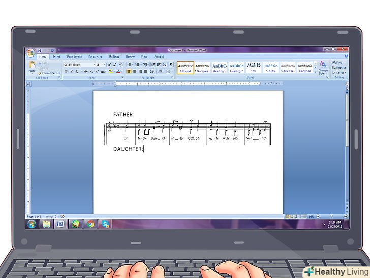
Task: Open the Change Case Aa dropdown
Action: (103, 72)
